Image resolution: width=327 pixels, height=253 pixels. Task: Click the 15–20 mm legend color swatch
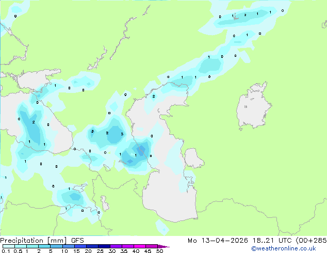pos(80,246)
